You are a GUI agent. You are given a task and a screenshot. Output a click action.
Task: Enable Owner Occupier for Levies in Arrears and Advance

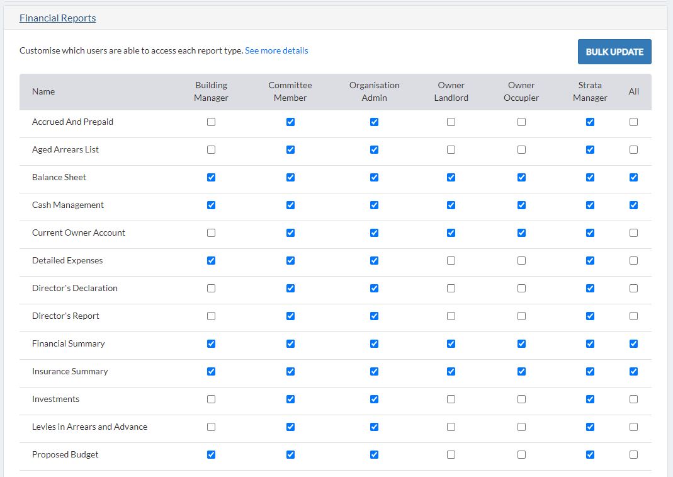pyautogui.click(x=521, y=427)
